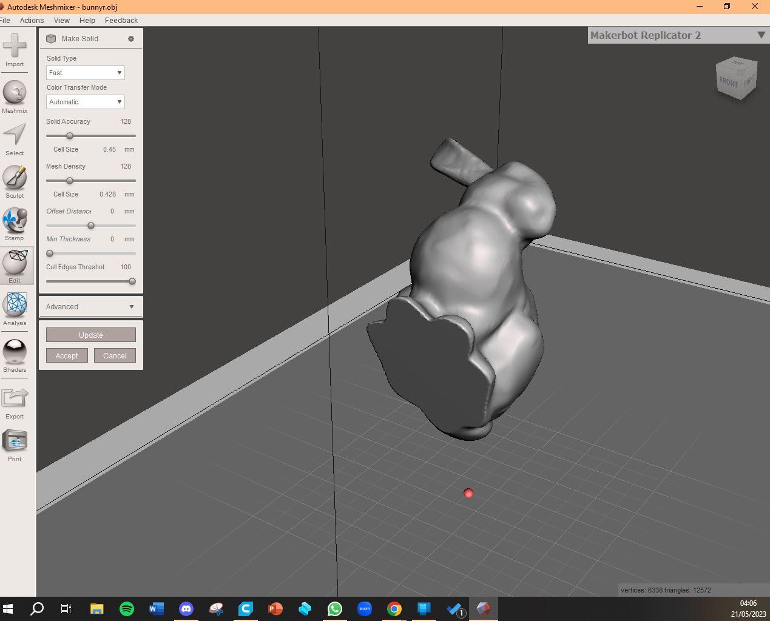Open the Edit tool menu
Viewport: 770px width, 621px height.
(15, 267)
